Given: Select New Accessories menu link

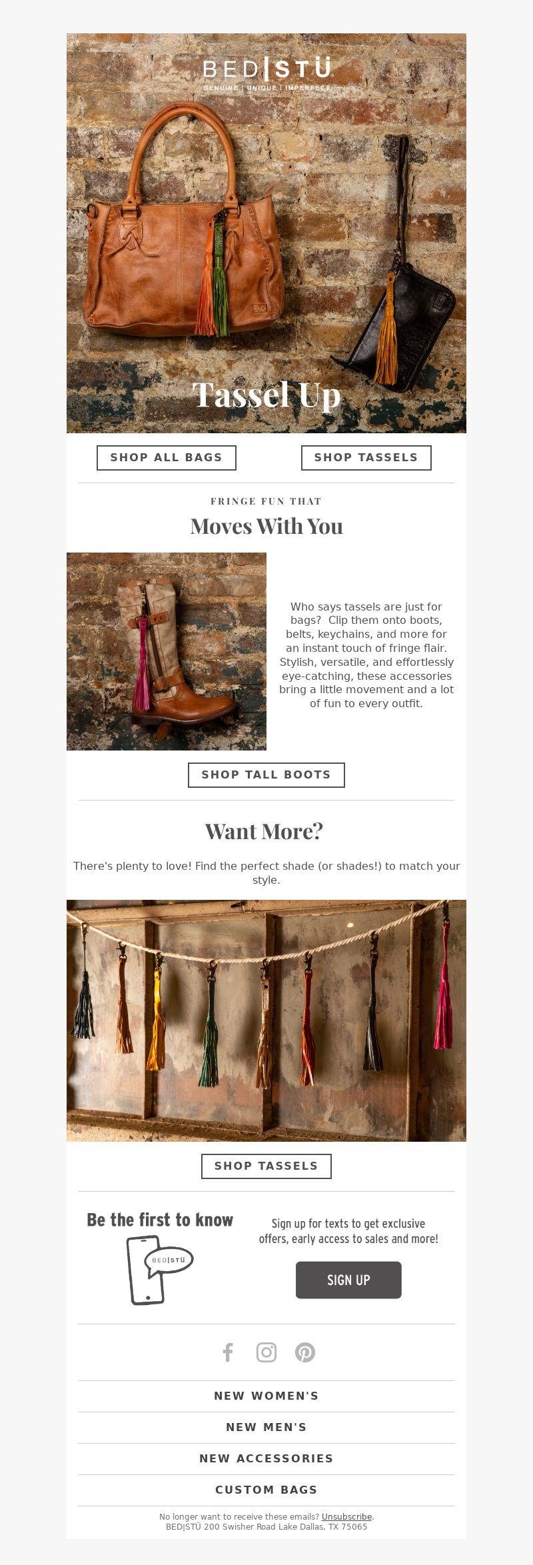Looking at the screenshot, I should click(x=266, y=1459).
